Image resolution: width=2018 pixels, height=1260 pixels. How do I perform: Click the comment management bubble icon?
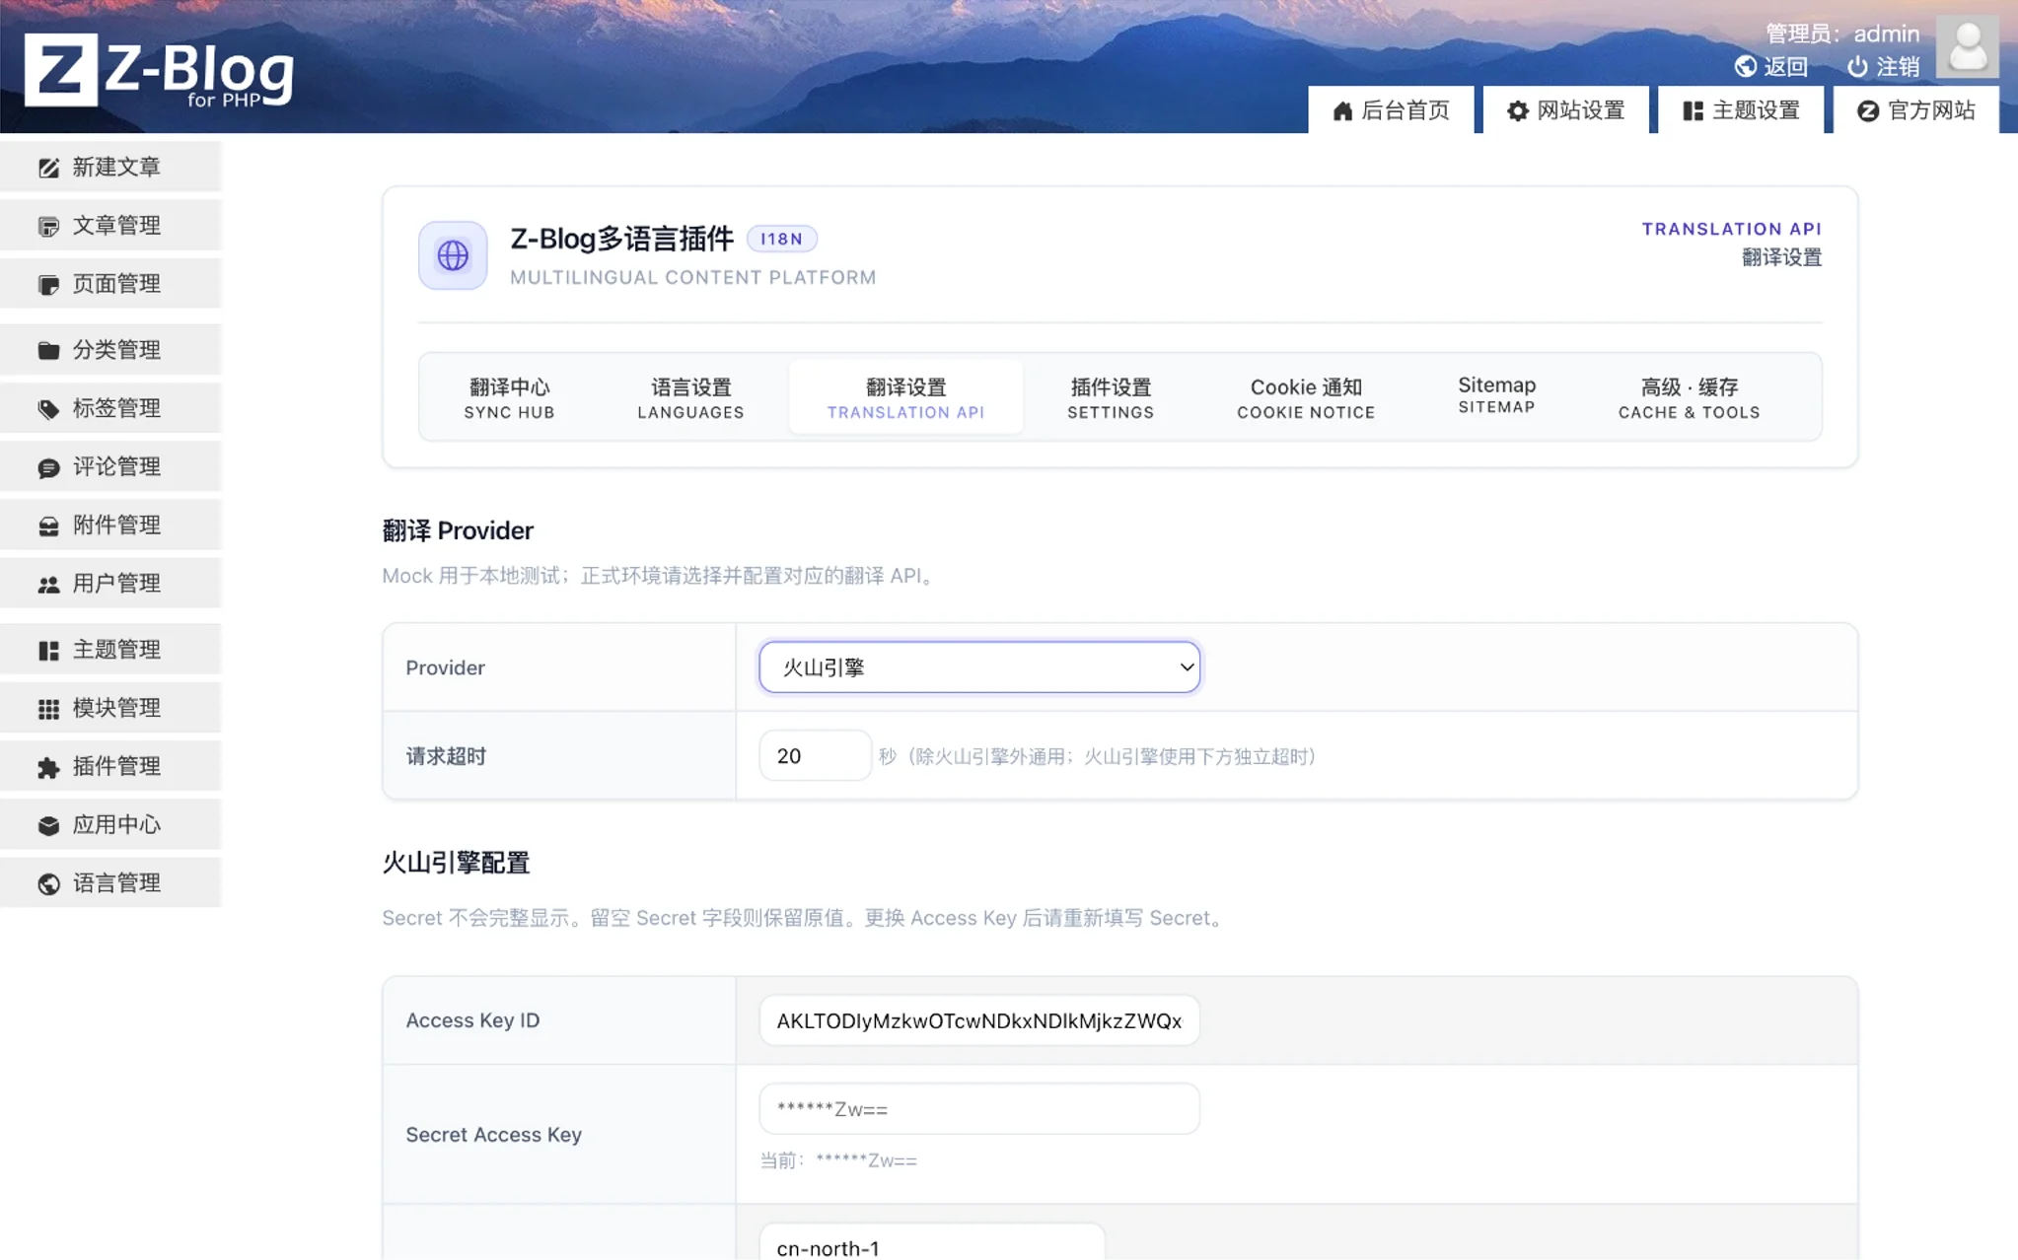(48, 467)
